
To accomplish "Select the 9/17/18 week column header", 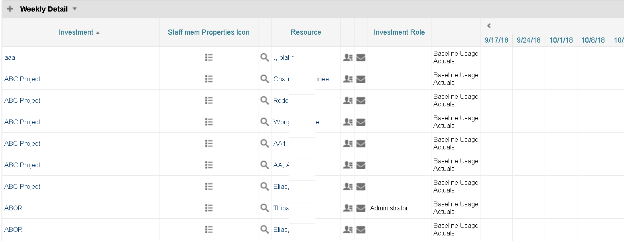I will coord(496,40).
